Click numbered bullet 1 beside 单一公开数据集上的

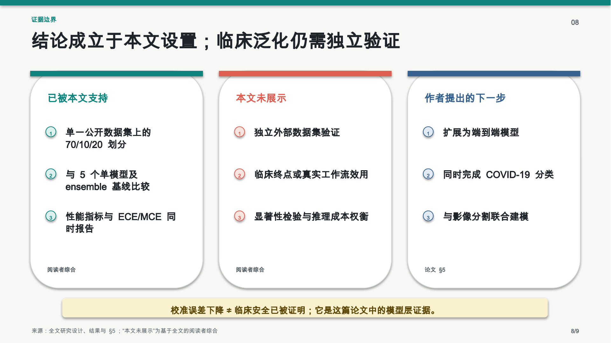51,132
